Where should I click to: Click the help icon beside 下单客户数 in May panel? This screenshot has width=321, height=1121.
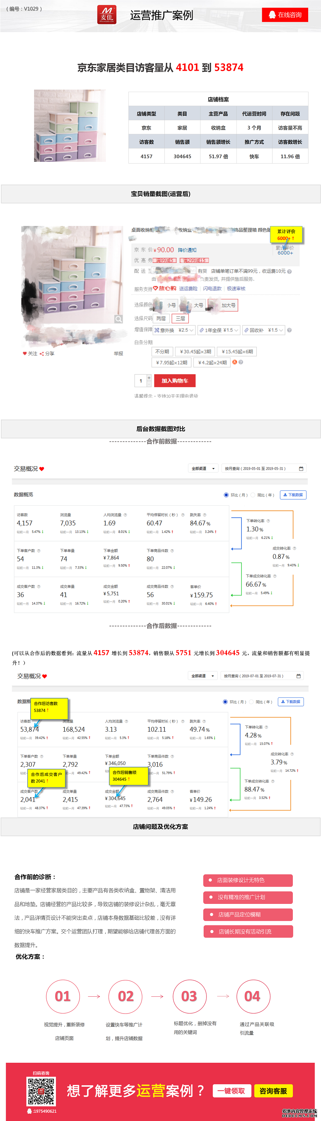pyautogui.click(x=39, y=550)
